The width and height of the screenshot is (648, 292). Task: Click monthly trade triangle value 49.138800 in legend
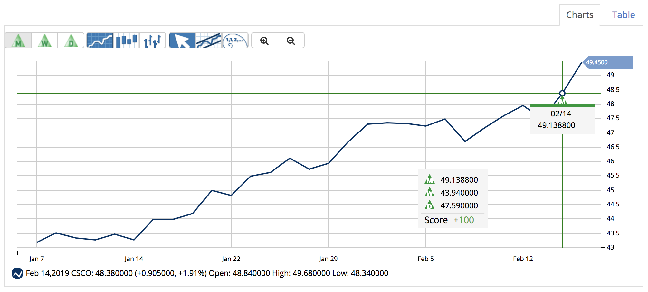pyautogui.click(x=459, y=180)
